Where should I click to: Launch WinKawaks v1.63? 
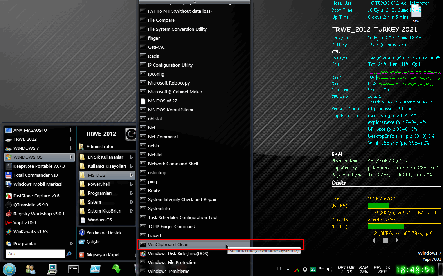point(39,231)
